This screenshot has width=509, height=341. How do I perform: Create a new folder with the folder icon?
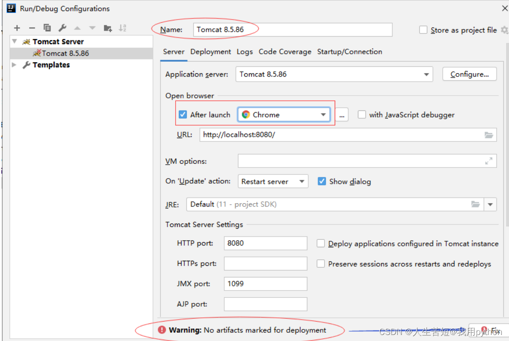[x=108, y=28]
